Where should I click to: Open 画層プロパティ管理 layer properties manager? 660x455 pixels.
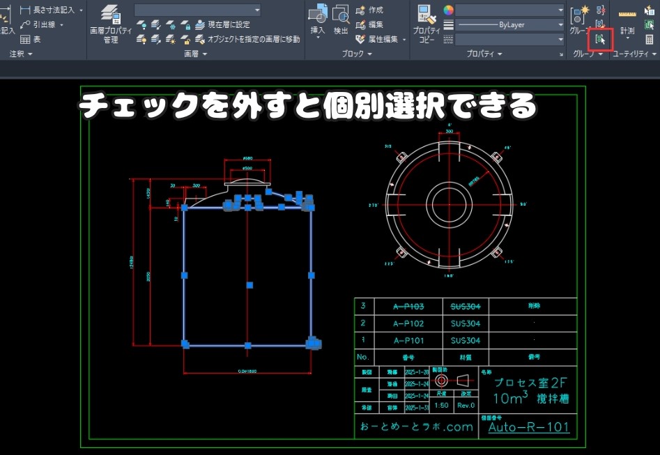pyautogui.click(x=111, y=24)
